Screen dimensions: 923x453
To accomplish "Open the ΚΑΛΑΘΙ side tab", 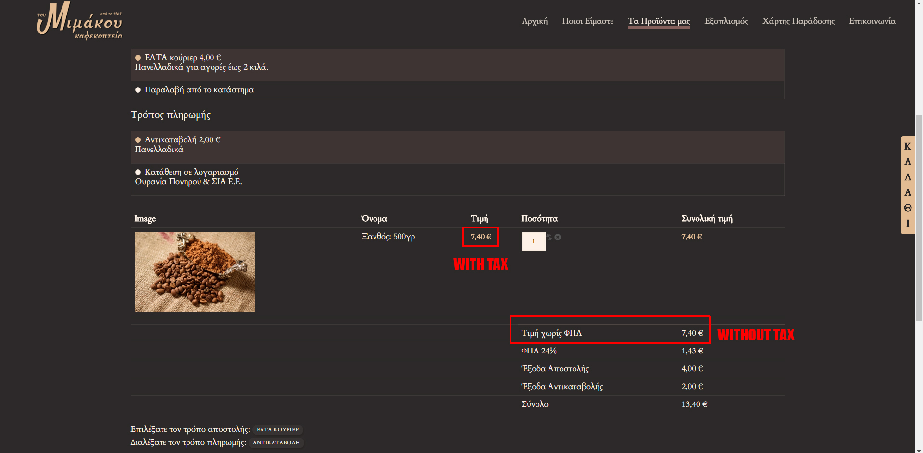I will click(908, 185).
